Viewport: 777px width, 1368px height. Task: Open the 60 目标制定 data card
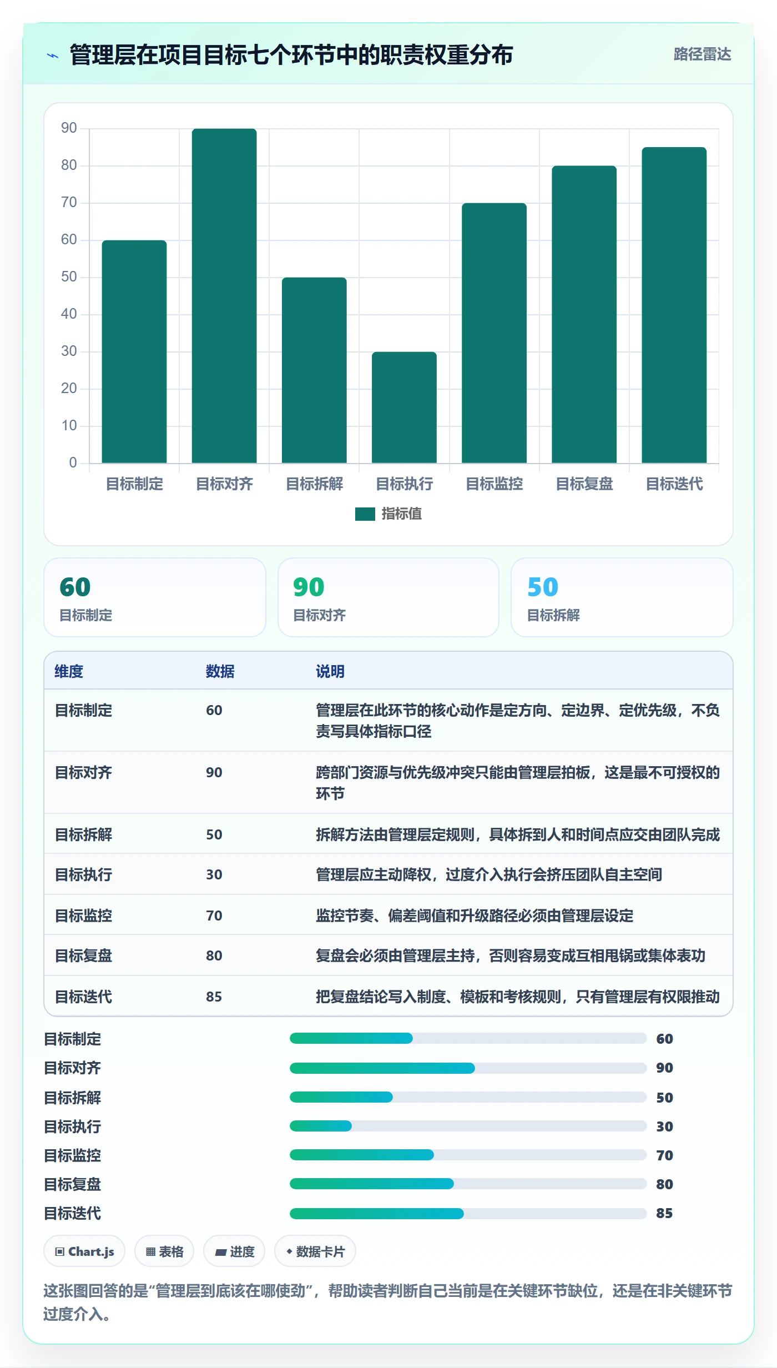coord(155,597)
